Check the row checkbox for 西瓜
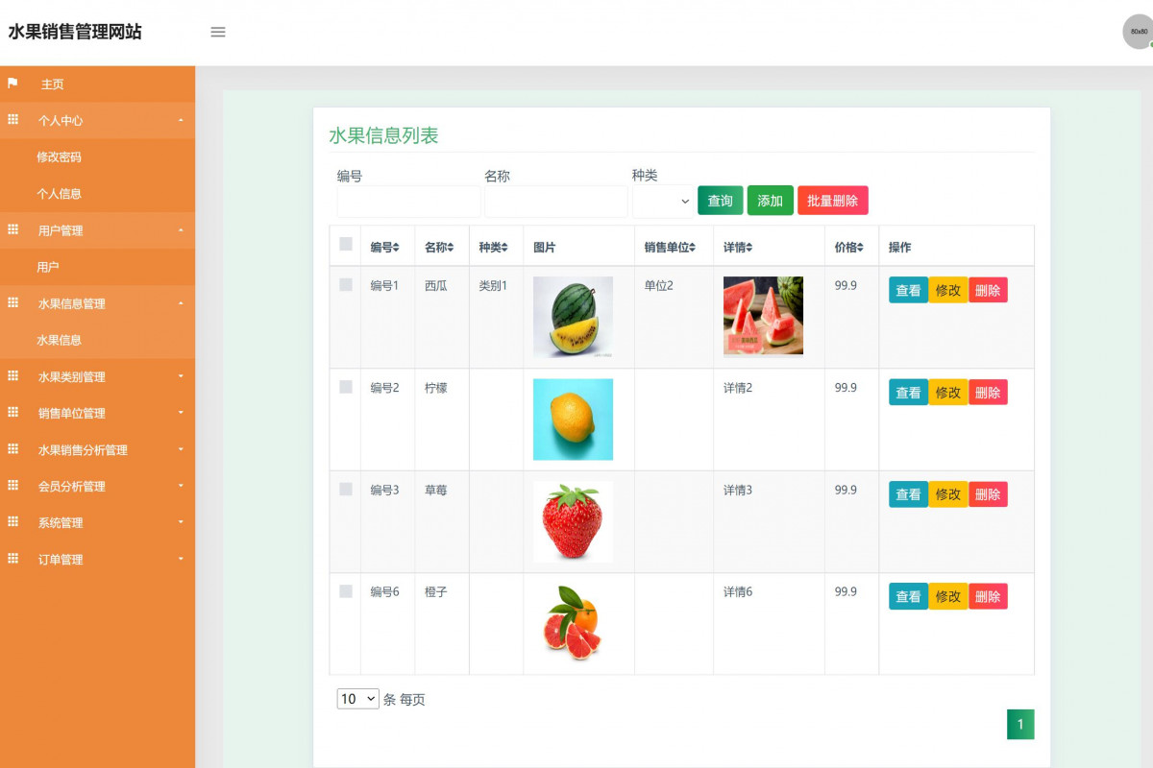Image resolution: width=1153 pixels, height=768 pixels. [344, 285]
